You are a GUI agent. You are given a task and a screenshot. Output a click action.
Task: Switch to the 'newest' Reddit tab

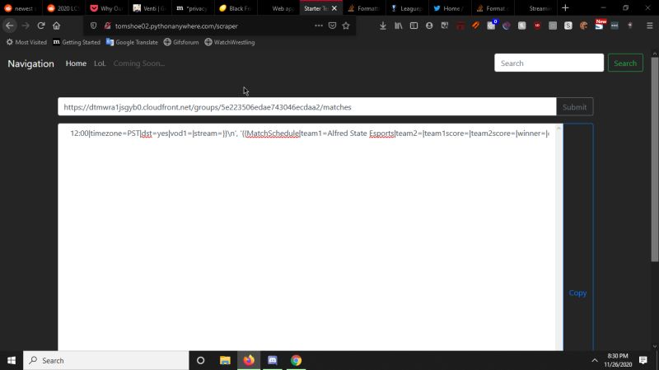coord(20,8)
